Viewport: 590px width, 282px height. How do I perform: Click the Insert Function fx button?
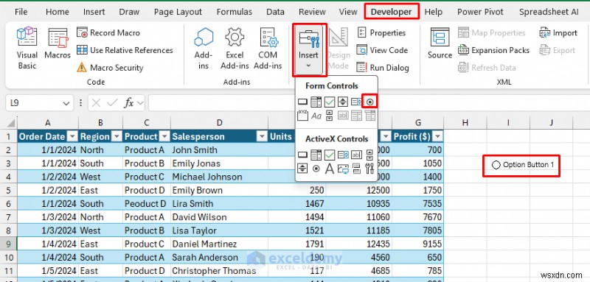129,103
